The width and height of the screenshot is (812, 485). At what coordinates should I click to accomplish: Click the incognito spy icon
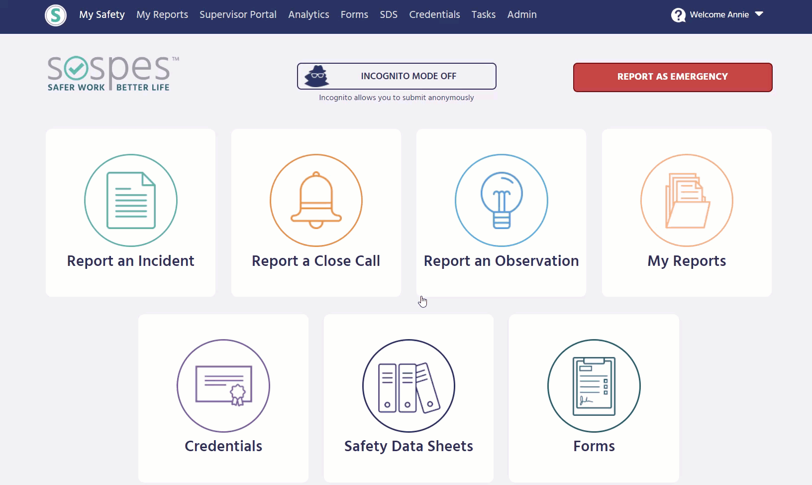pyautogui.click(x=316, y=76)
